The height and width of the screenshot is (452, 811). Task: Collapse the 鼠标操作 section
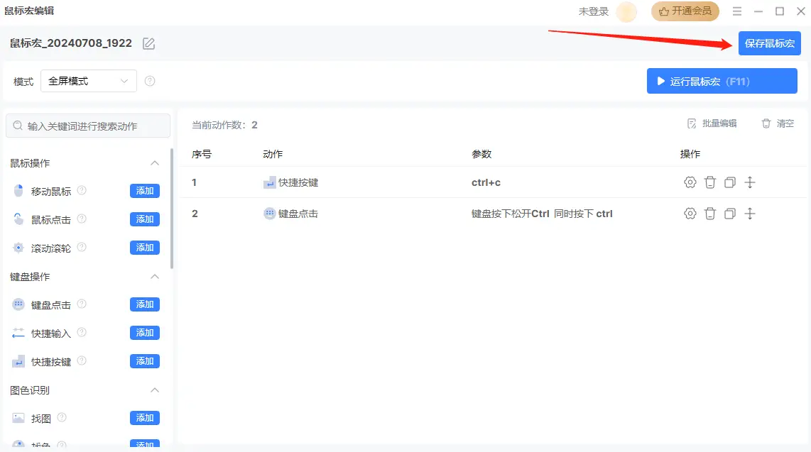click(155, 163)
